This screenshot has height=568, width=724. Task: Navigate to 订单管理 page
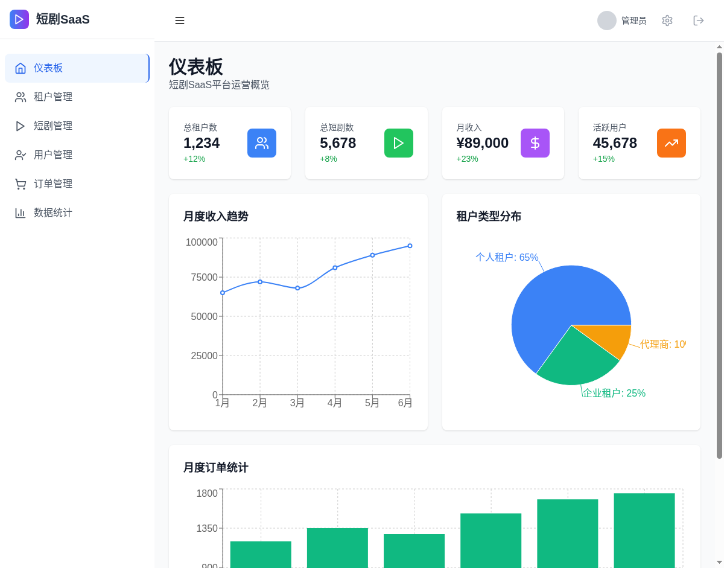point(53,184)
